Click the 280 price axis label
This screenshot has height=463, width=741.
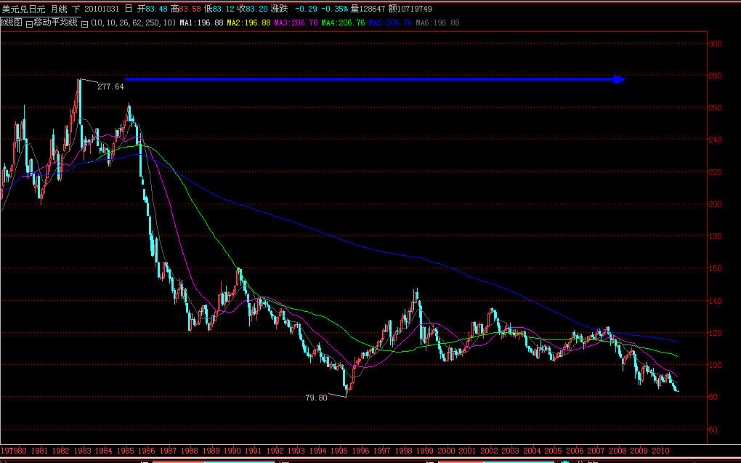(716, 76)
